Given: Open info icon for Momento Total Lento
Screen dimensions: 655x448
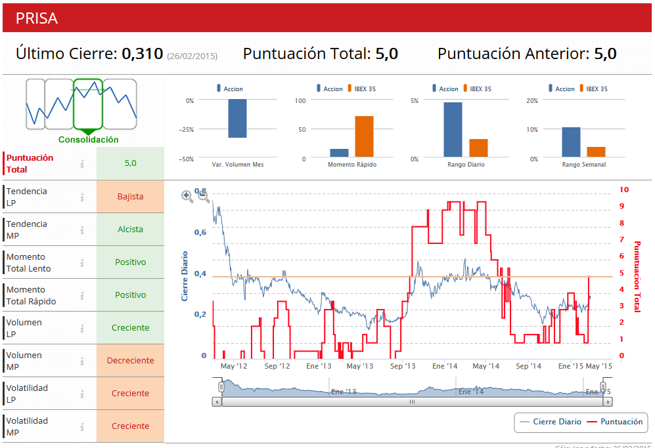Looking at the screenshot, I should coord(82,263).
